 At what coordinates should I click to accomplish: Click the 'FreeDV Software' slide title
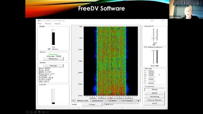tap(101, 9)
